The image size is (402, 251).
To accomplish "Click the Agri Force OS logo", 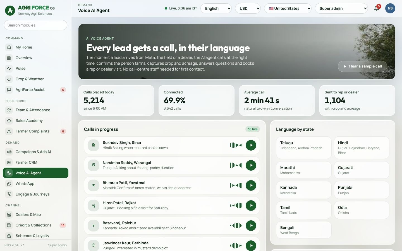I will pyautogui.click(x=10, y=11).
